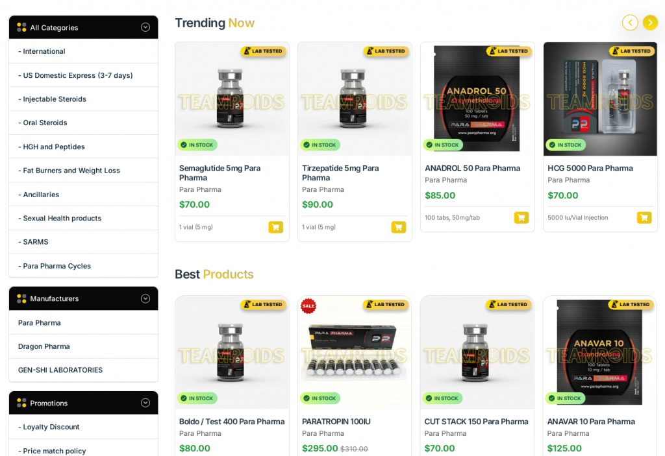
Task: Open the PARATROPIN 100IU product image
Action: click(x=355, y=353)
